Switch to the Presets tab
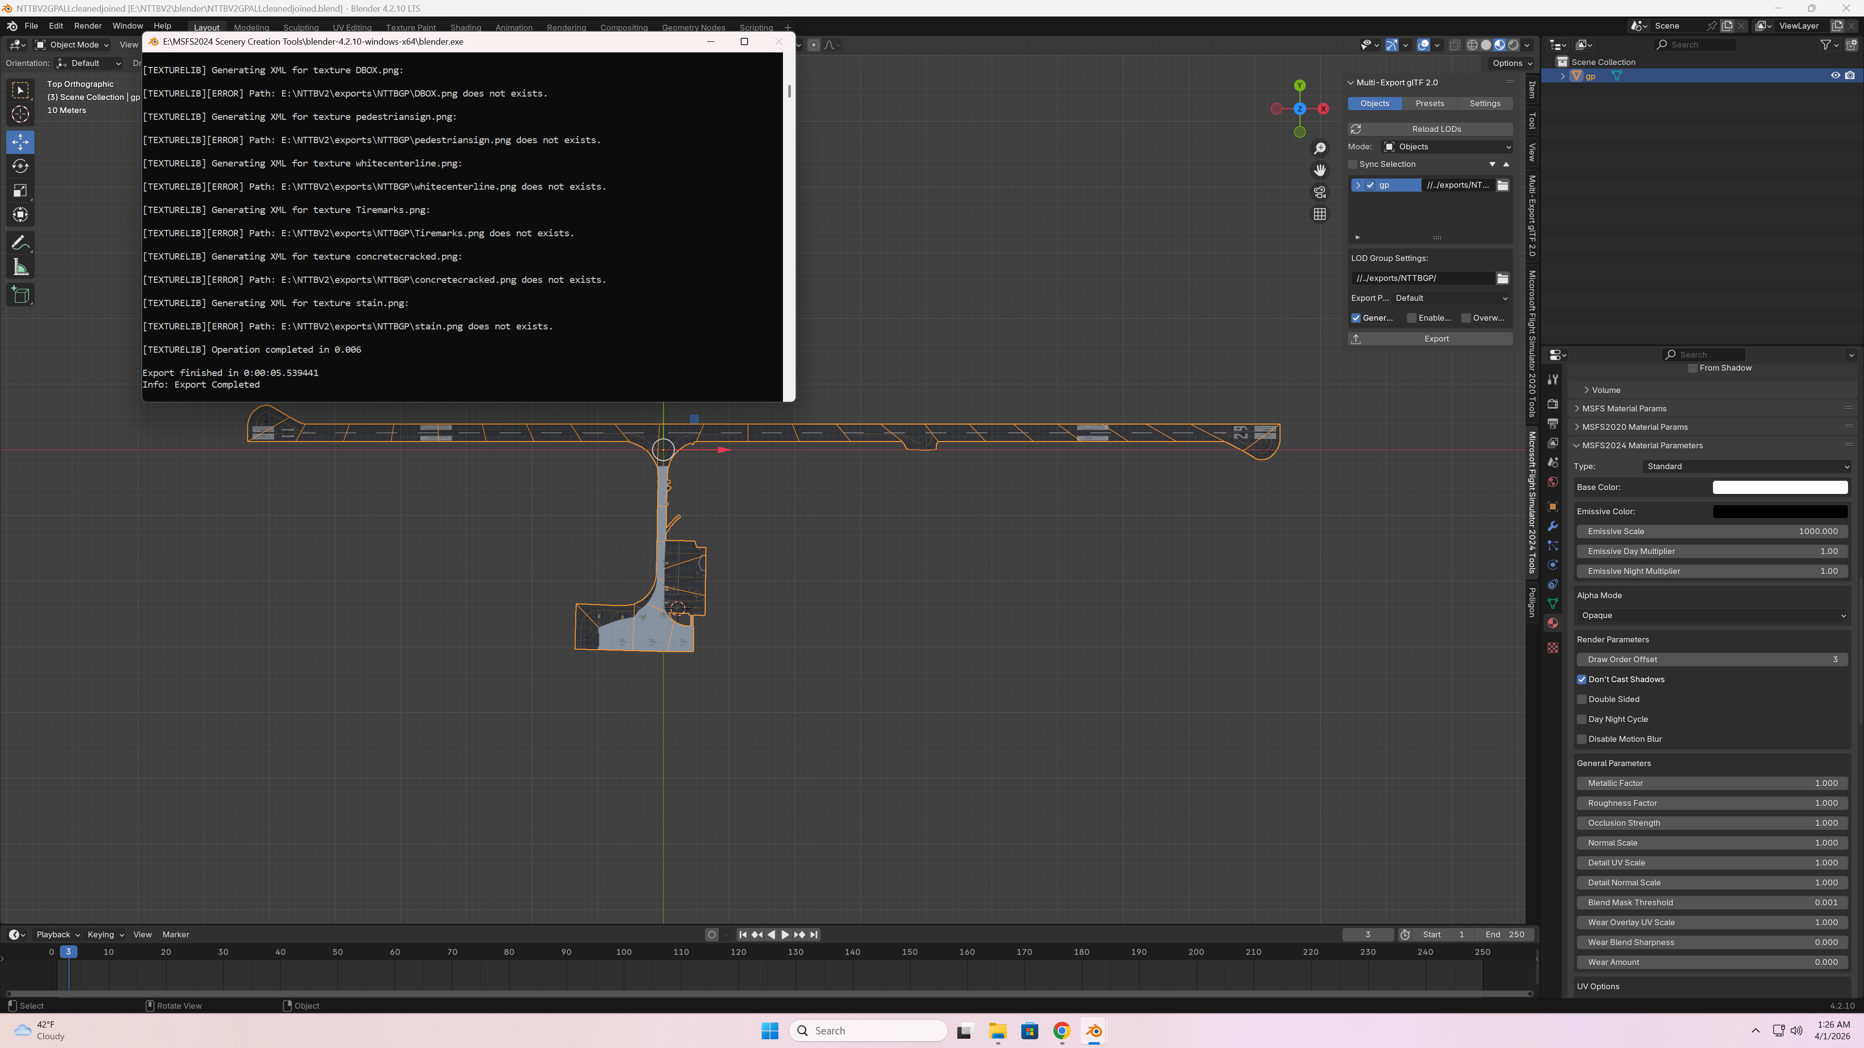 tap(1429, 103)
